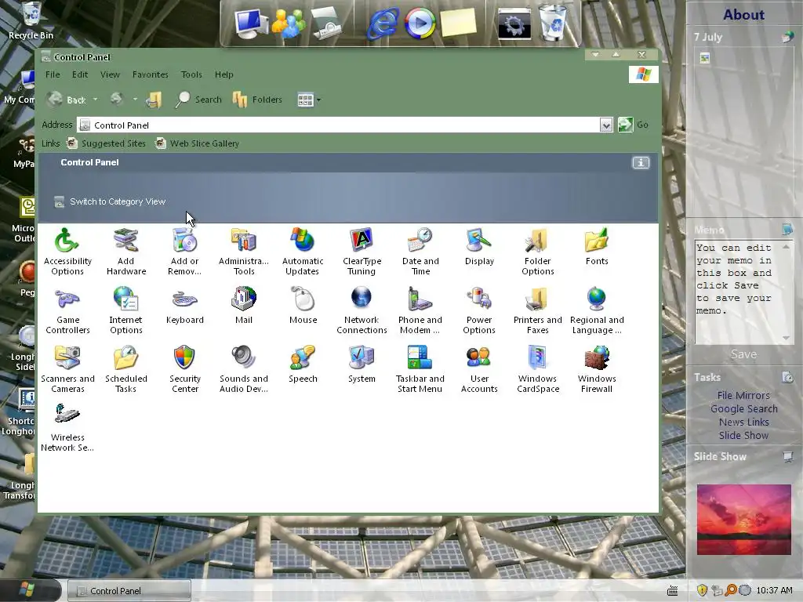Click the sunset slide show thumbnail
The height and width of the screenshot is (602, 803).
click(743, 520)
